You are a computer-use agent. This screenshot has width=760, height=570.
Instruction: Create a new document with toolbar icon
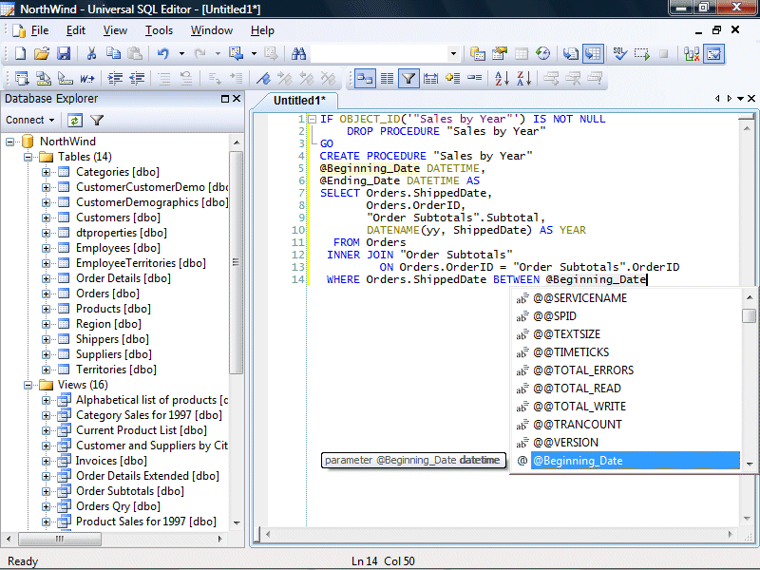[20, 54]
